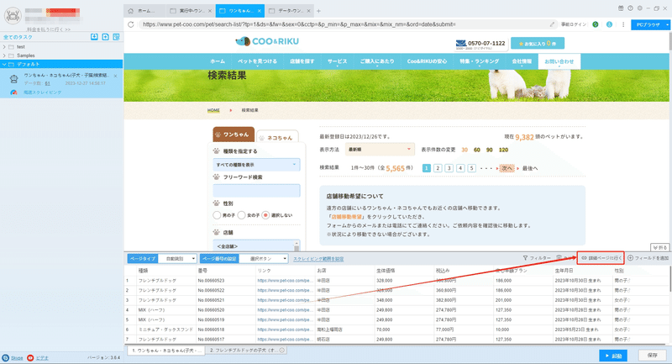Click link cell in row No.00660523
672x364 pixels.
tap(285, 281)
